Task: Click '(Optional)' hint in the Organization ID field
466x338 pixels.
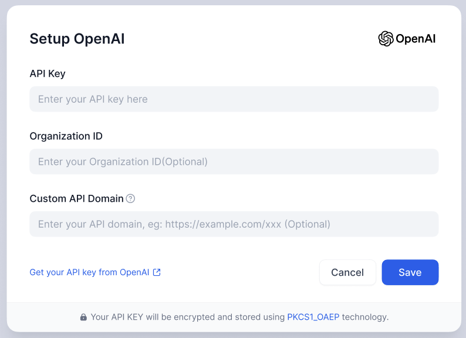Action: click(x=185, y=161)
